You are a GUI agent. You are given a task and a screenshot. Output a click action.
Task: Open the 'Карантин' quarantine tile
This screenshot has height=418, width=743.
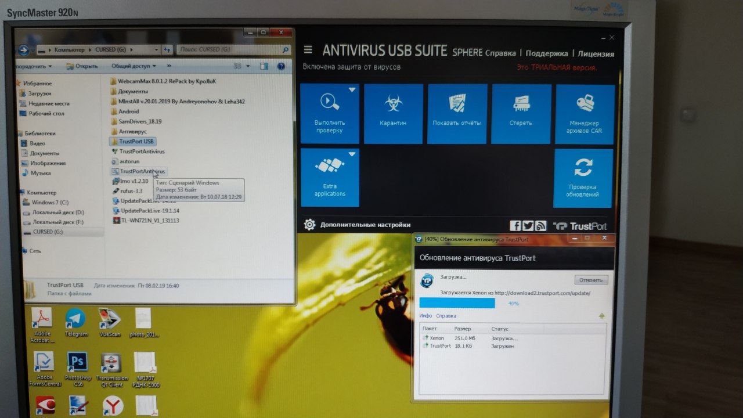point(393,113)
